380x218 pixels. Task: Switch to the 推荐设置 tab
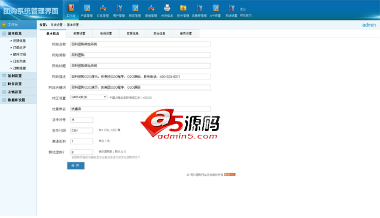coord(186,34)
